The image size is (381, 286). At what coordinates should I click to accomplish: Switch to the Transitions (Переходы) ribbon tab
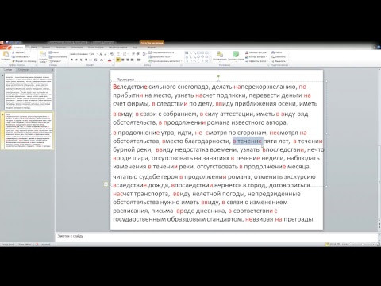tap(60, 48)
